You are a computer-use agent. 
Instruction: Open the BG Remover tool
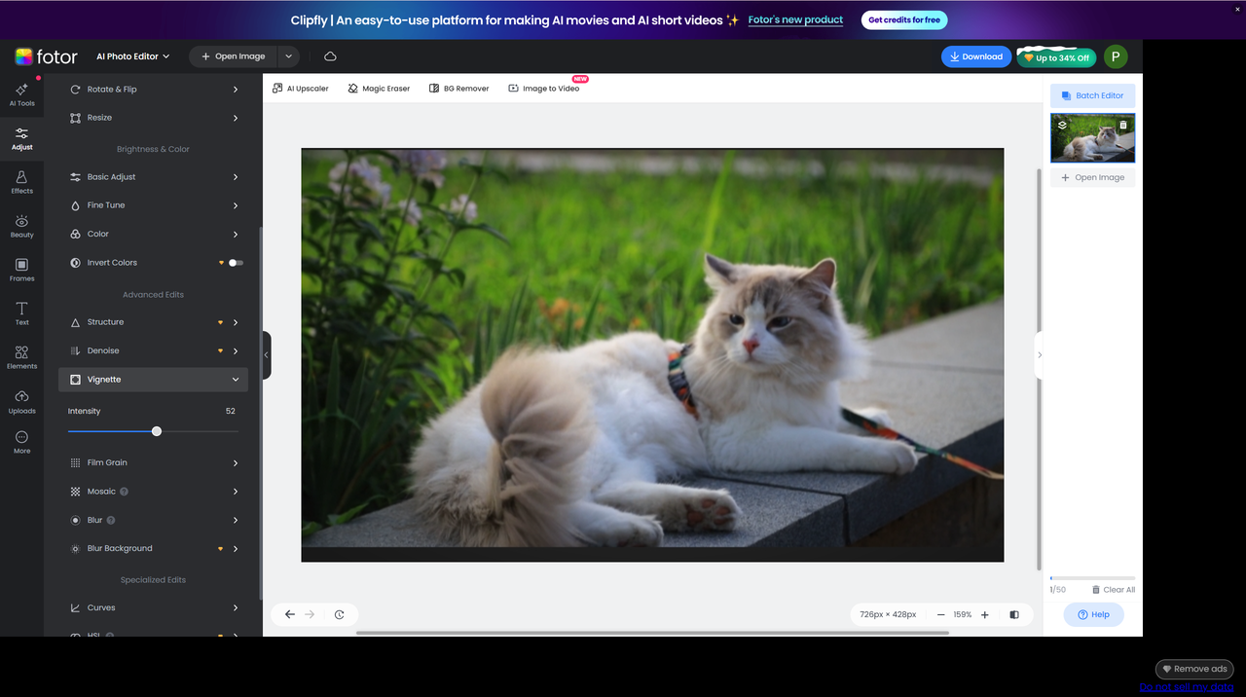click(459, 89)
